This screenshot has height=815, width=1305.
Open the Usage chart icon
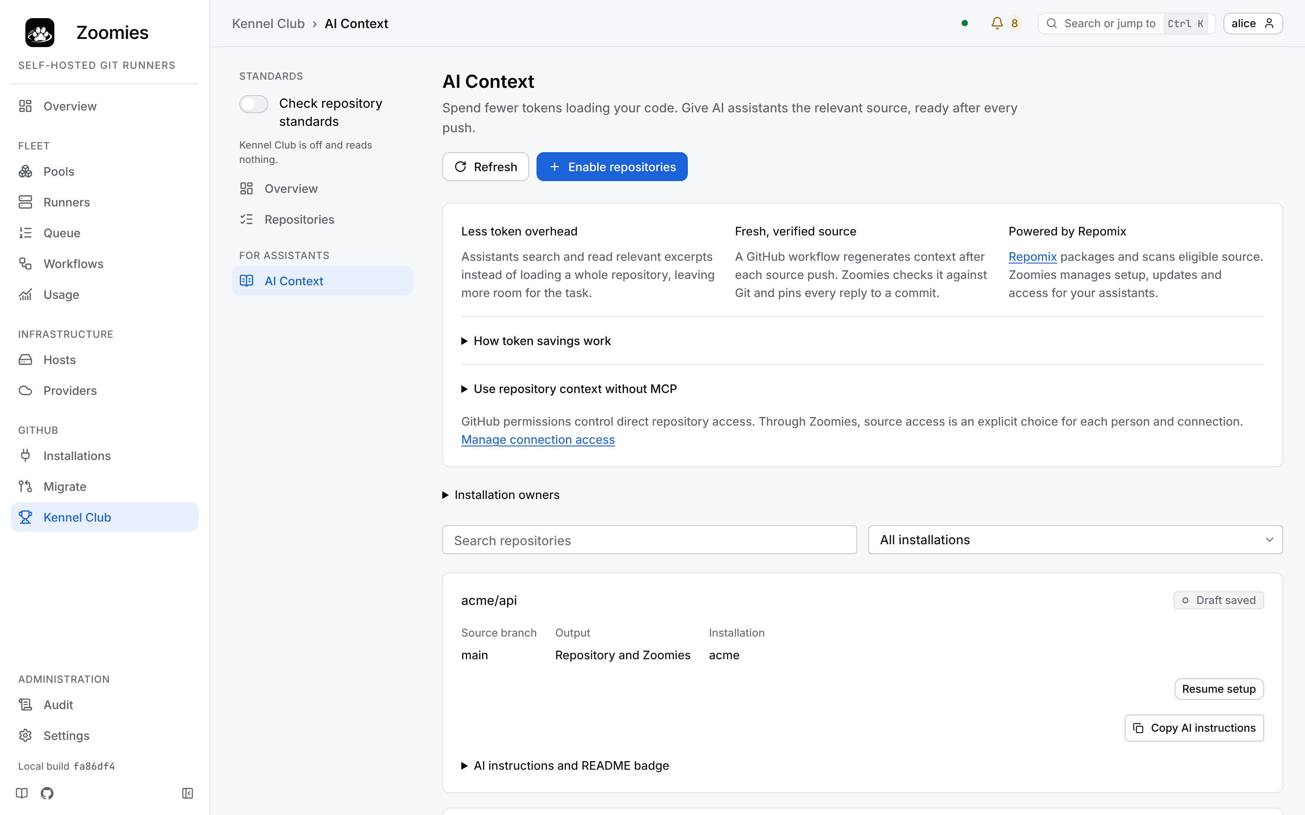(x=25, y=294)
